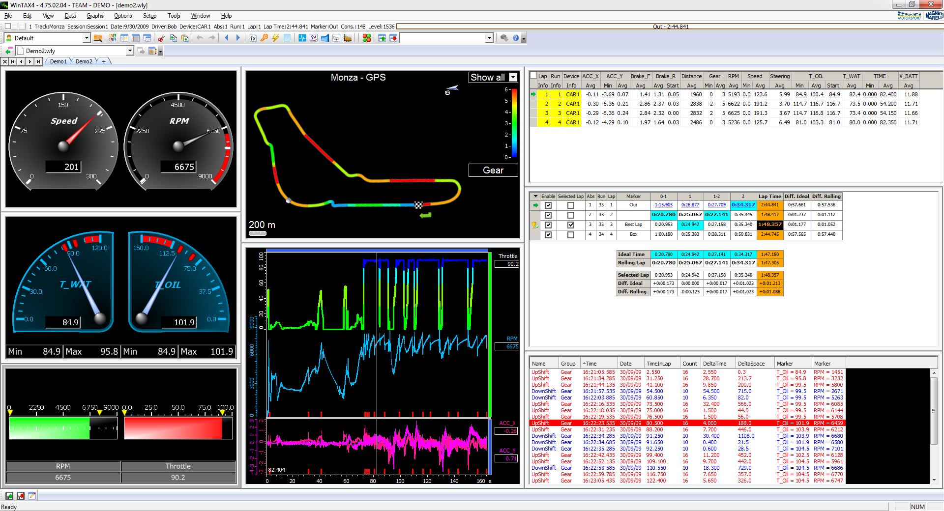Click the orange key icon

(265, 38)
